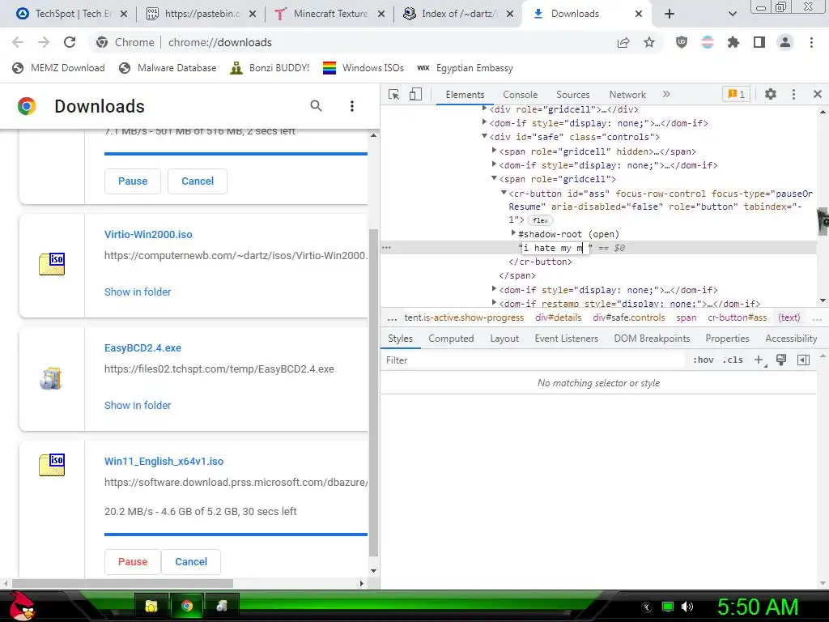Bookmark this tab with star icon
The width and height of the screenshot is (829, 622).
pyautogui.click(x=649, y=42)
